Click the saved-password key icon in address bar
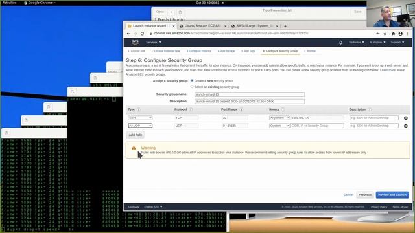Image resolution: width=415 pixels, height=233 pixels. click(377, 34)
